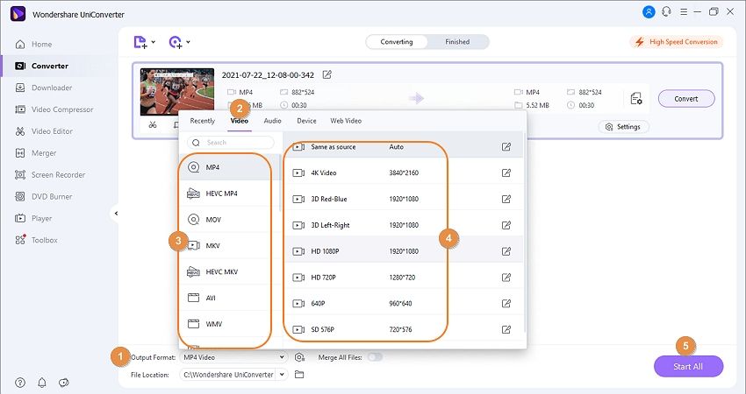Open the feedback chat icon
Image resolution: width=746 pixels, height=394 pixels.
(x=64, y=383)
